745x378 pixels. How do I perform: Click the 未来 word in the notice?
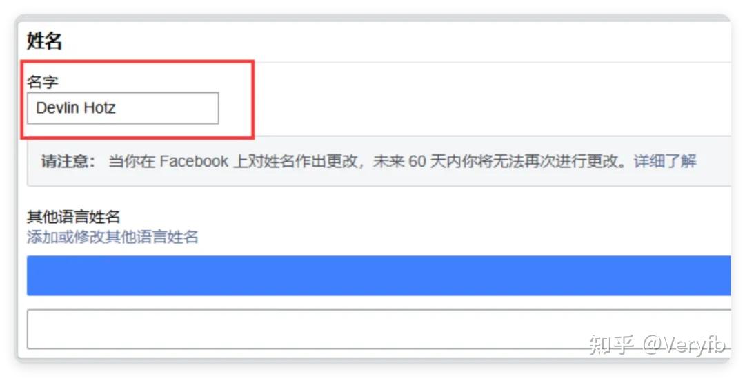tap(388, 161)
